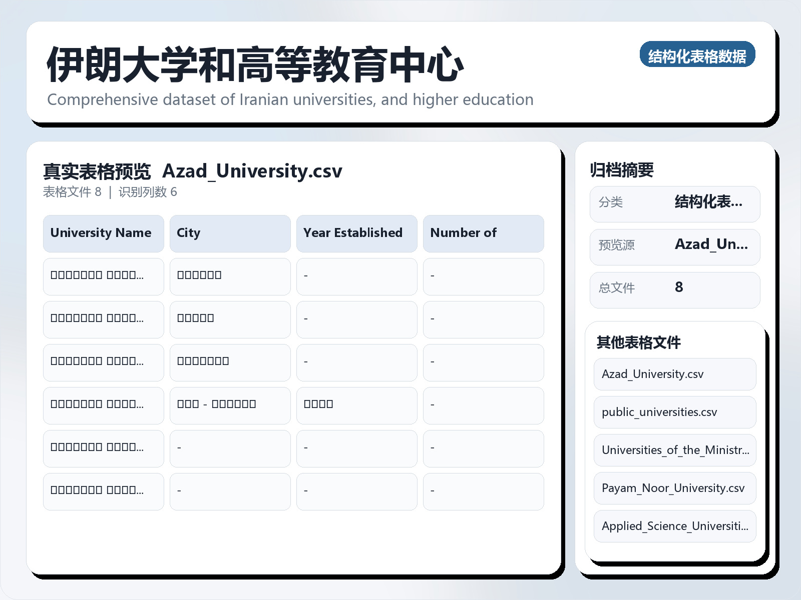The height and width of the screenshot is (600, 801).
Task: Click the 真实表格预览 panel title
Action: (x=97, y=170)
